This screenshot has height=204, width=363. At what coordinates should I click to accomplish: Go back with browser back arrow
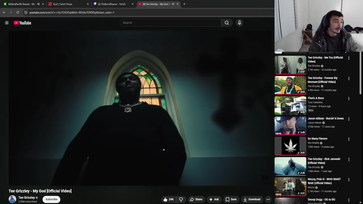click(x=4, y=12)
